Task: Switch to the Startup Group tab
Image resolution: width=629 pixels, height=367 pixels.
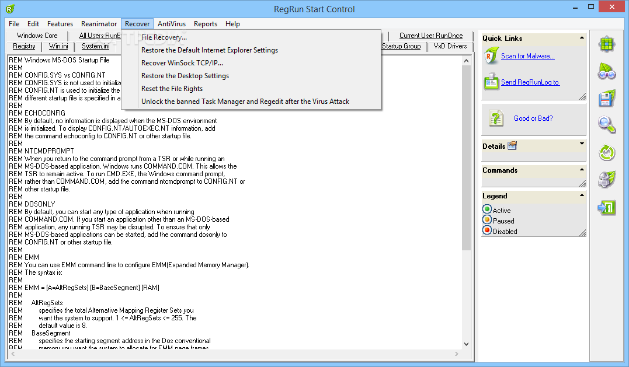Action: tap(401, 46)
